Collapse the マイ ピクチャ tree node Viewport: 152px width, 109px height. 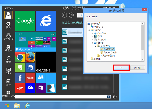tap(96, 46)
